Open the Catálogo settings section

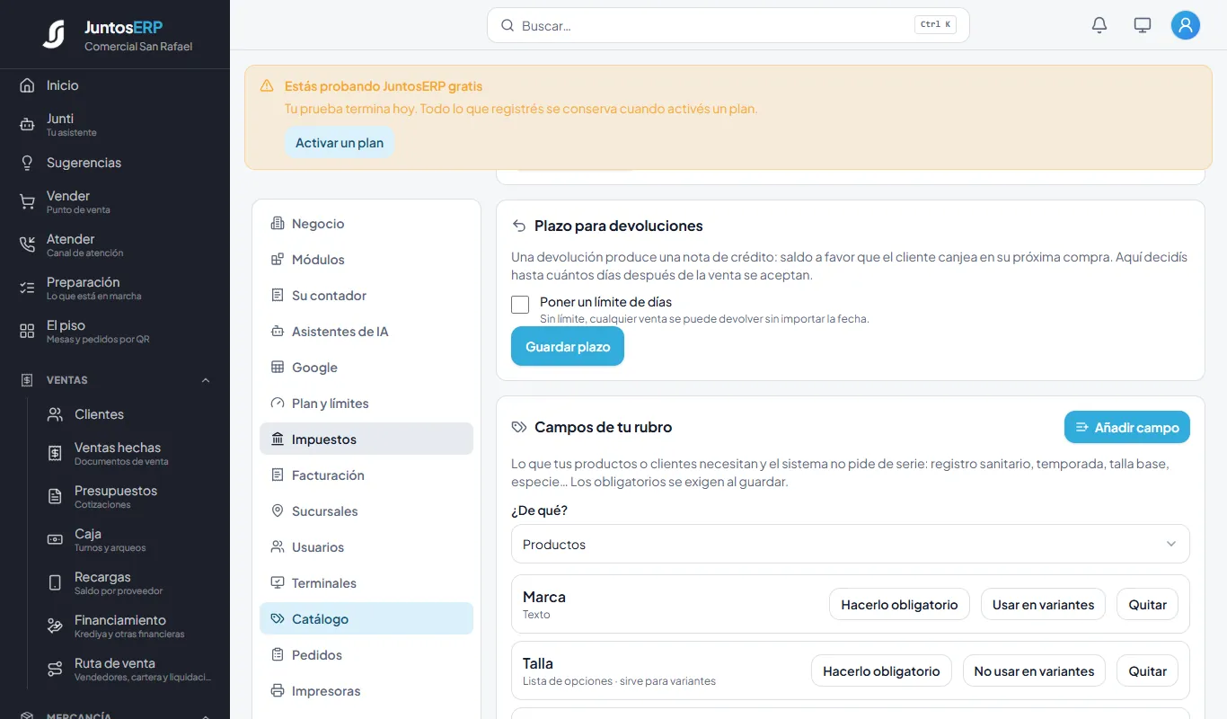[x=366, y=618]
